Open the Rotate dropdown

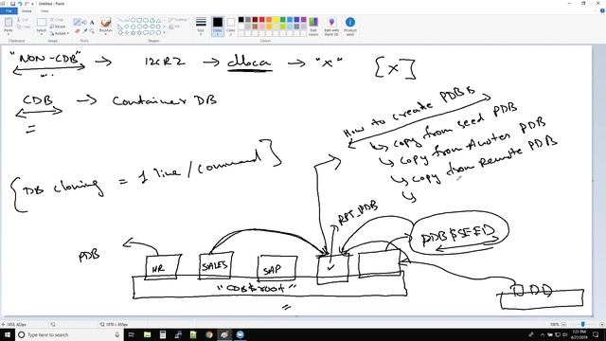(x=59, y=34)
